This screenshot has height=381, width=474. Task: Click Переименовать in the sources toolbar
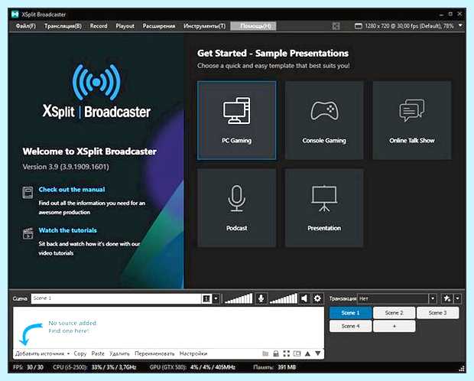pyautogui.click(x=154, y=353)
